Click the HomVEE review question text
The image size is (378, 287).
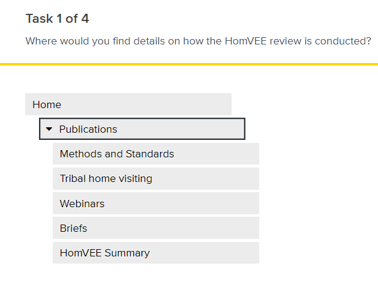[x=198, y=41]
